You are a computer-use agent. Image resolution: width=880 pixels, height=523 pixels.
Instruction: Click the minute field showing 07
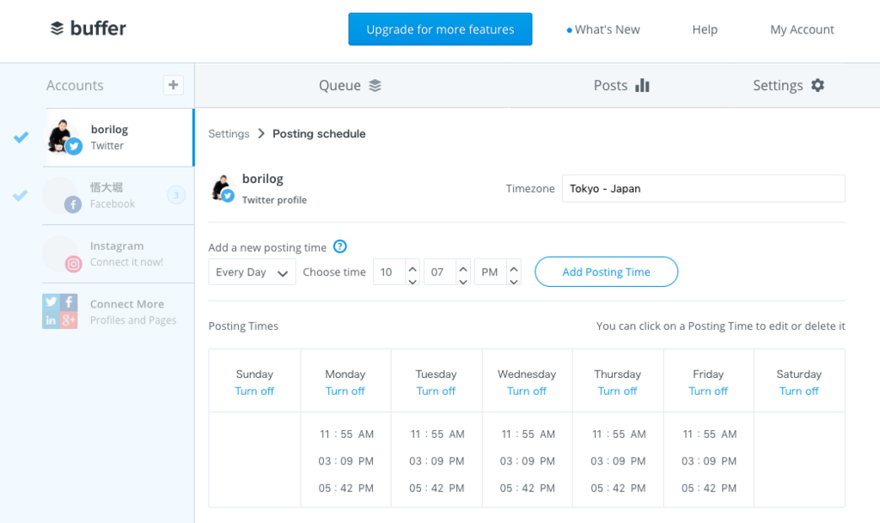[439, 272]
